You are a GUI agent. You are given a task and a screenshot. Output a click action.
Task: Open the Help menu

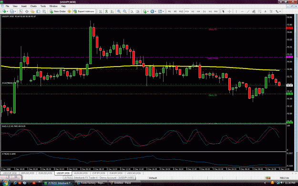pos(63,6)
